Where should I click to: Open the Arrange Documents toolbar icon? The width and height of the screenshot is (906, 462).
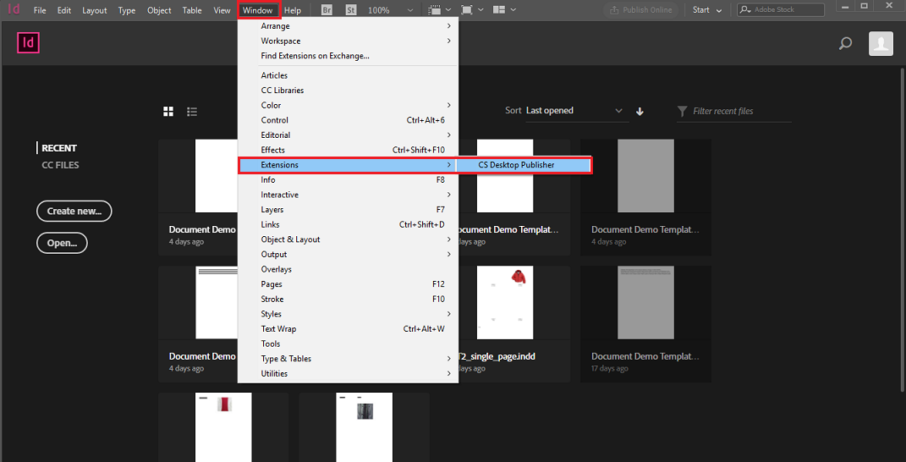tap(504, 10)
